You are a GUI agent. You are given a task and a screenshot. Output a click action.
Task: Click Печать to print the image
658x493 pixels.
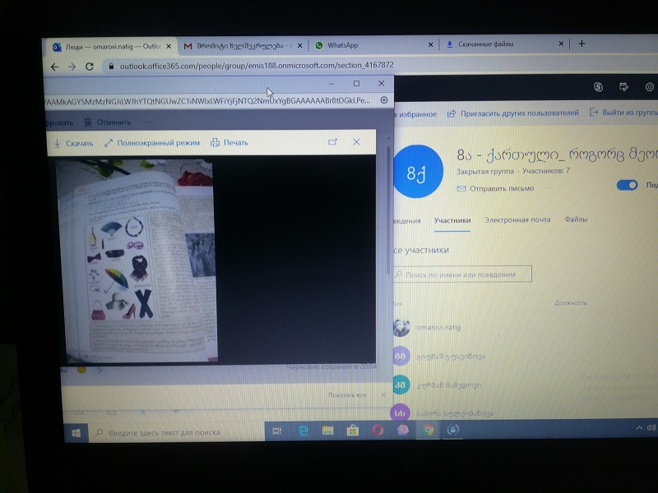[229, 142]
